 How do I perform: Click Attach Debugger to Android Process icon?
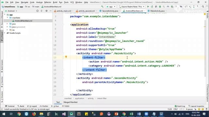172,6
